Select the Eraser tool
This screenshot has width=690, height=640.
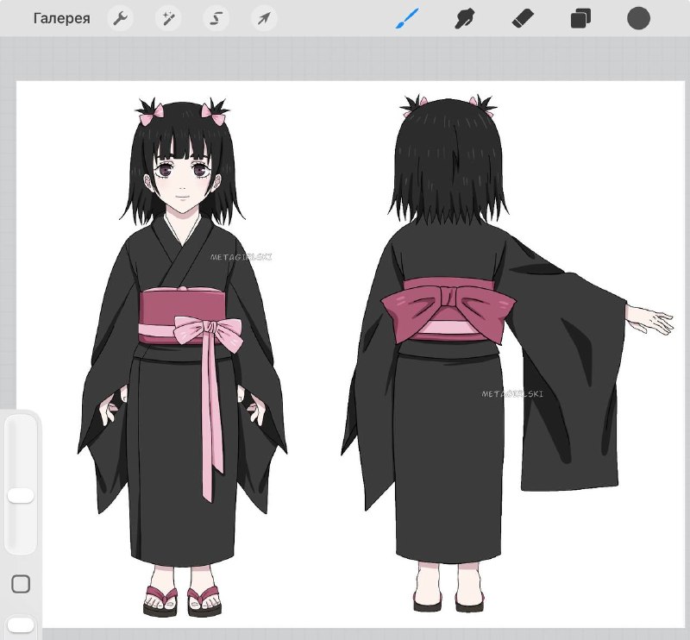(523, 19)
